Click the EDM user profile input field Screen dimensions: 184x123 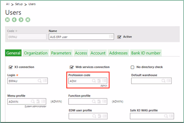coord(80,116)
